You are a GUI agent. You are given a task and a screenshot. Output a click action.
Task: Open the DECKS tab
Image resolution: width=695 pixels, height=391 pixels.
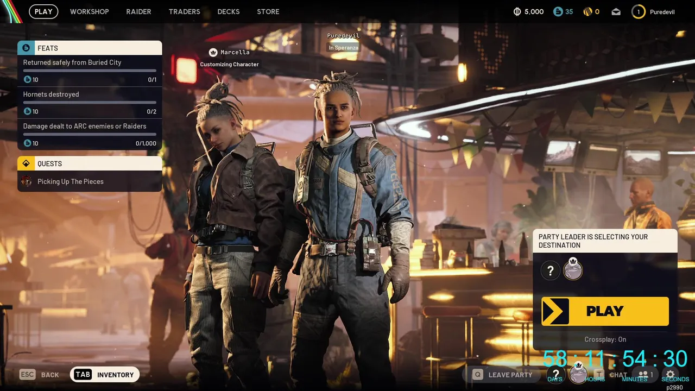tap(229, 11)
